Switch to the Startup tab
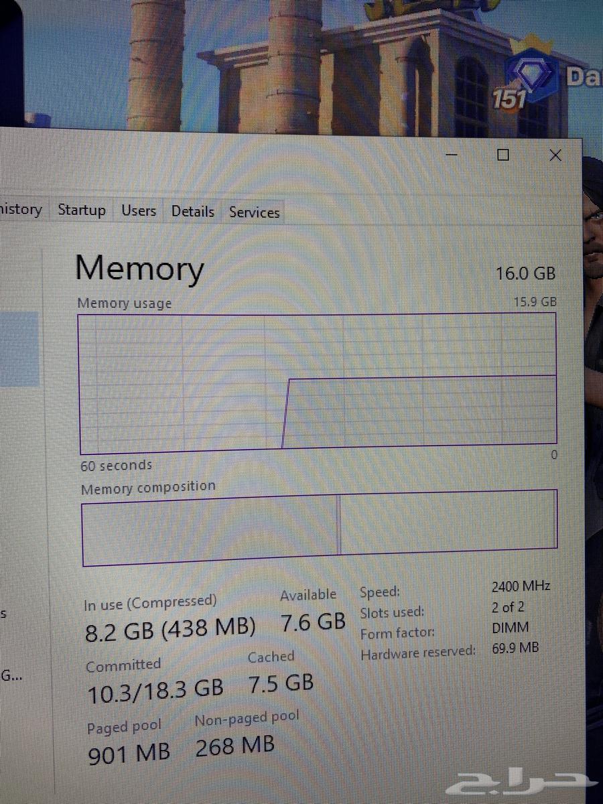The image size is (603, 804). 82,210
